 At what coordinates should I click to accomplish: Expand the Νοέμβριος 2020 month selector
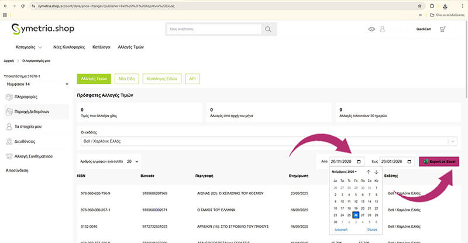click(344, 172)
